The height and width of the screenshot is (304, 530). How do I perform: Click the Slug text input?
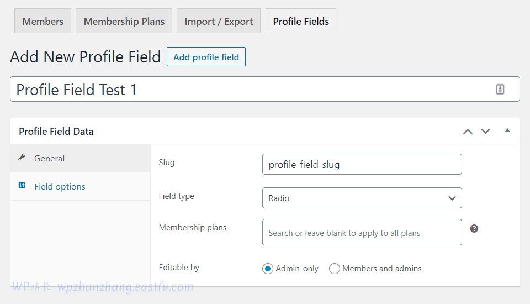362,164
